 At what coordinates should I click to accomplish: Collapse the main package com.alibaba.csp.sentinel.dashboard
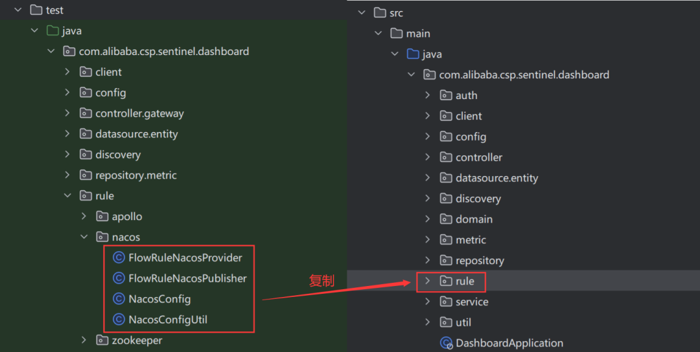click(x=411, y=74)
